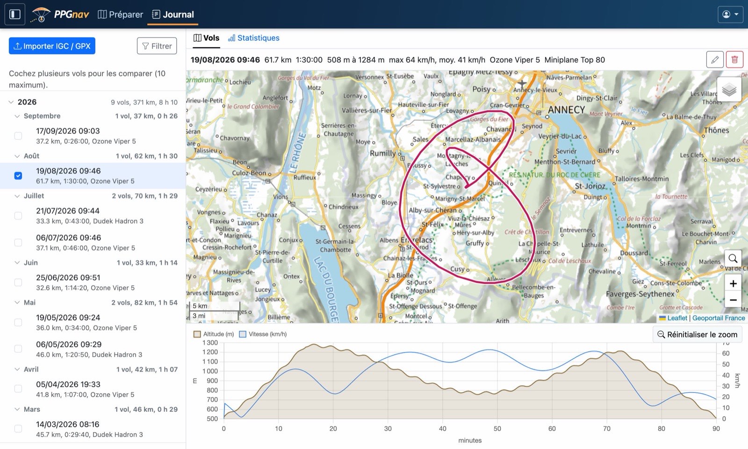Viewport: 748px width, 449px height.
Task: Open the Leaflet attribution link
Action: [677, 318]
